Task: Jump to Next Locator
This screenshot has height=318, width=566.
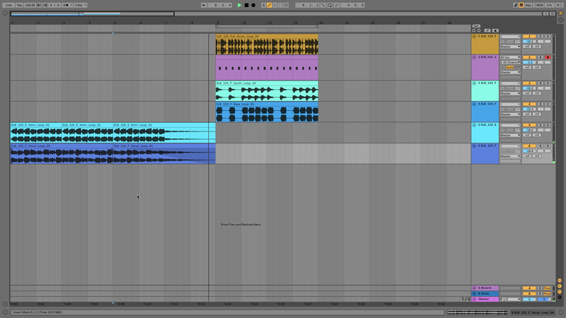Action: [479, 30]
